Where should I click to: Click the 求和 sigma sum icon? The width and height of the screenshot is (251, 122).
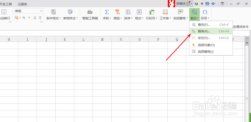[x=107, y=12]
